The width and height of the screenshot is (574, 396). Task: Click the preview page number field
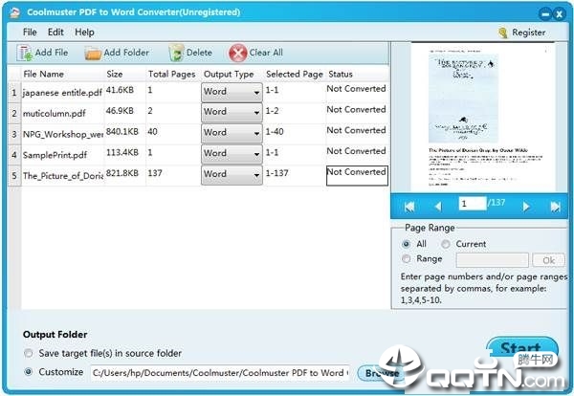point(473,204)
